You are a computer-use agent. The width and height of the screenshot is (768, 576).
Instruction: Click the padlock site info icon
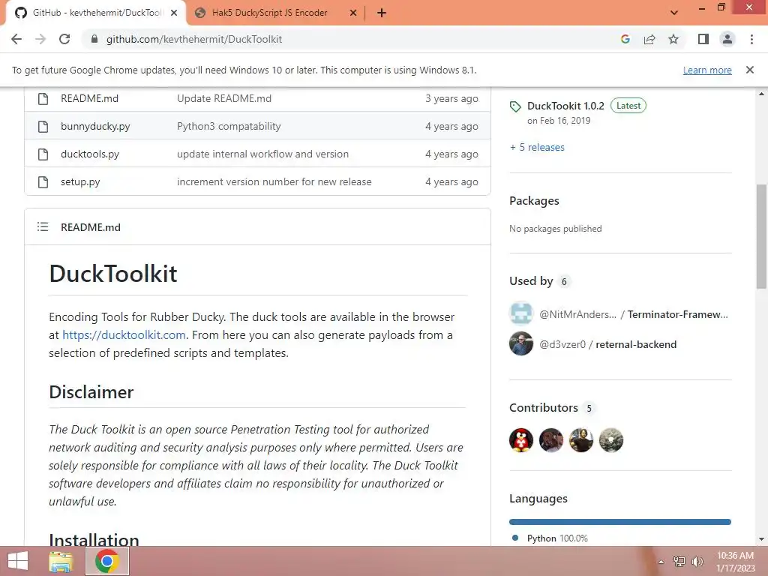click(x=94, y=39)
